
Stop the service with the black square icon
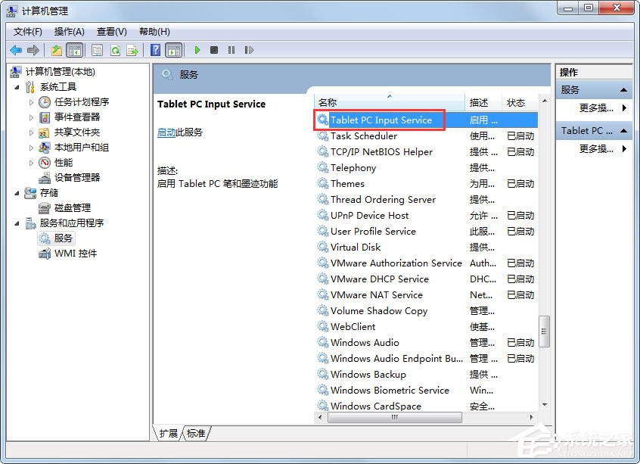click(x=216, y=50)
